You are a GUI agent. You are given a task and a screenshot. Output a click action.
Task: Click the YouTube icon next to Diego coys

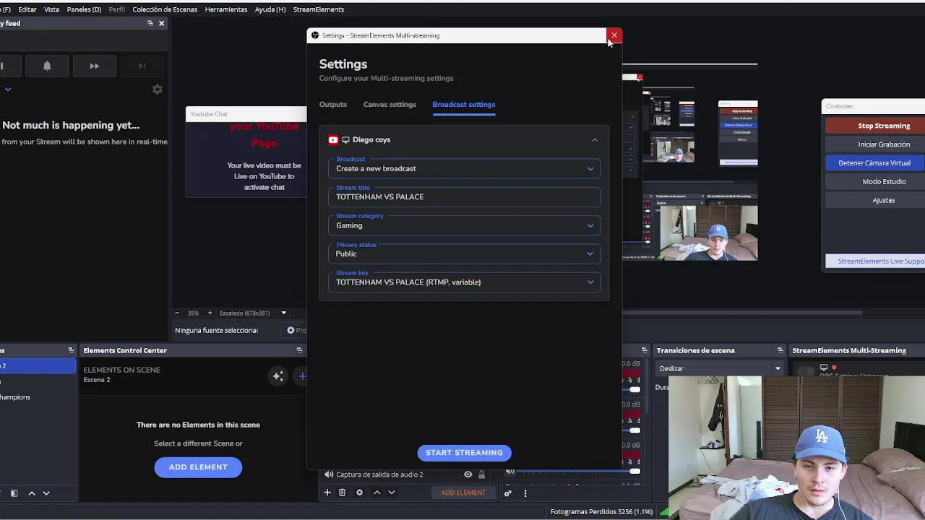(333, 140)
